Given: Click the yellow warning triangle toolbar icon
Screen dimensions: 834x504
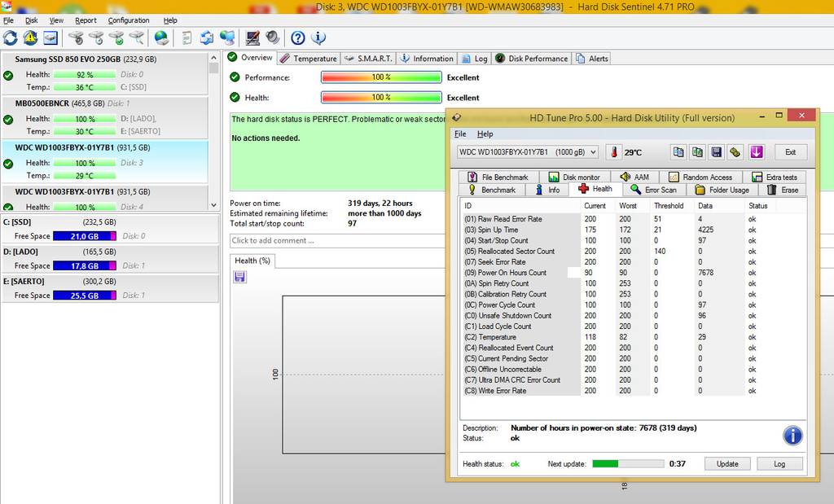Looking at the screenshot, I should [30, 37].
